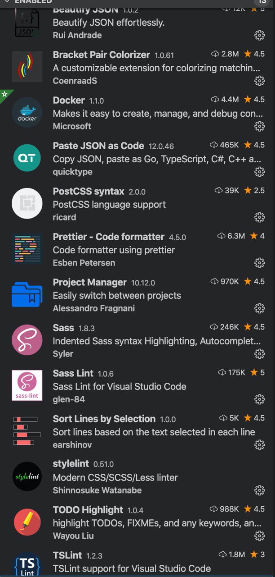This screenshot has width=275, height=577.
Task: Select Prettier - Code formatter title
Action: click(109, 237)
